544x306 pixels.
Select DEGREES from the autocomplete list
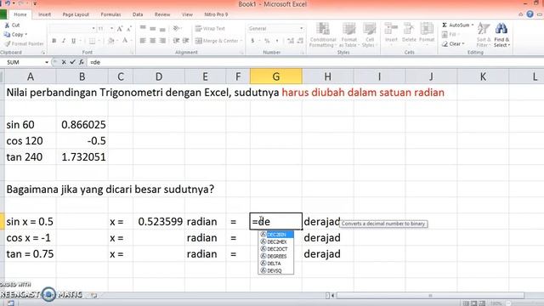(276, 257)
